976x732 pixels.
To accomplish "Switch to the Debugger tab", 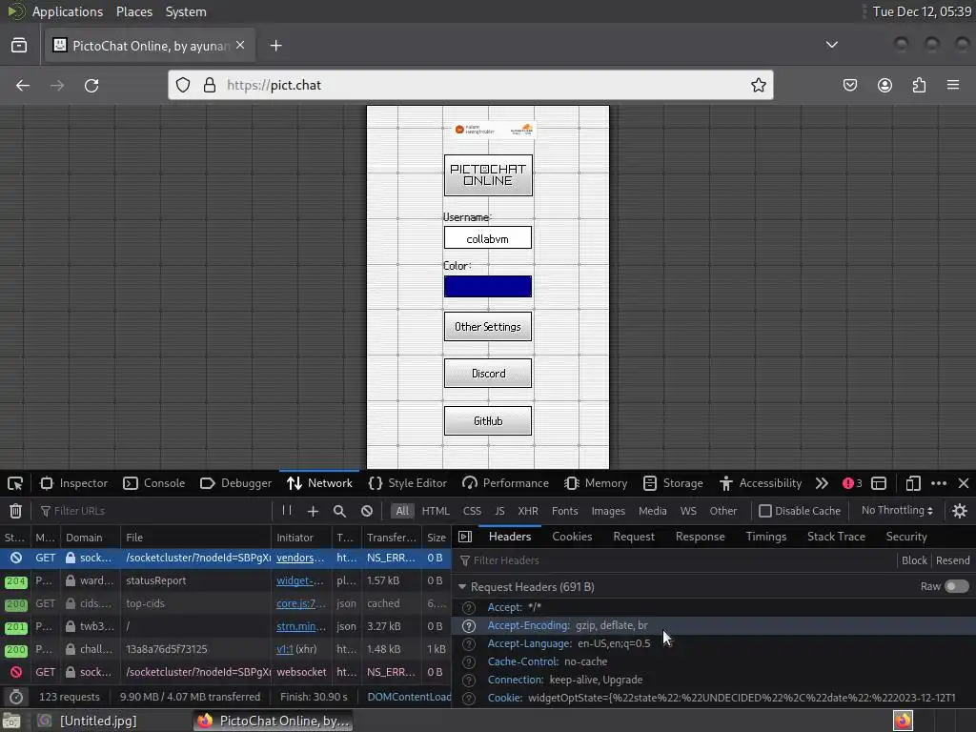I will click(236, 483).
